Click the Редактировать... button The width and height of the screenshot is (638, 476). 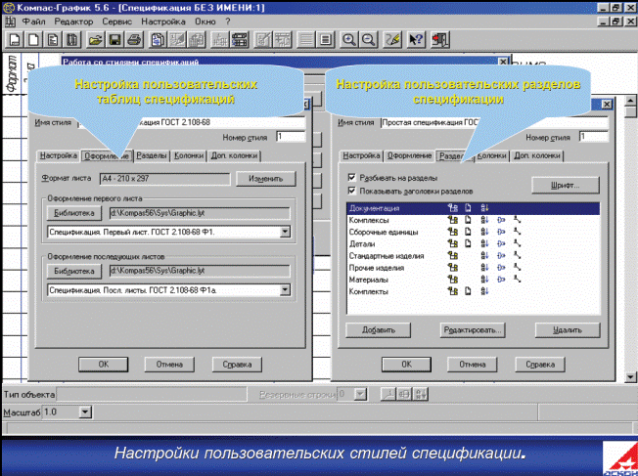tap(472, 330)
